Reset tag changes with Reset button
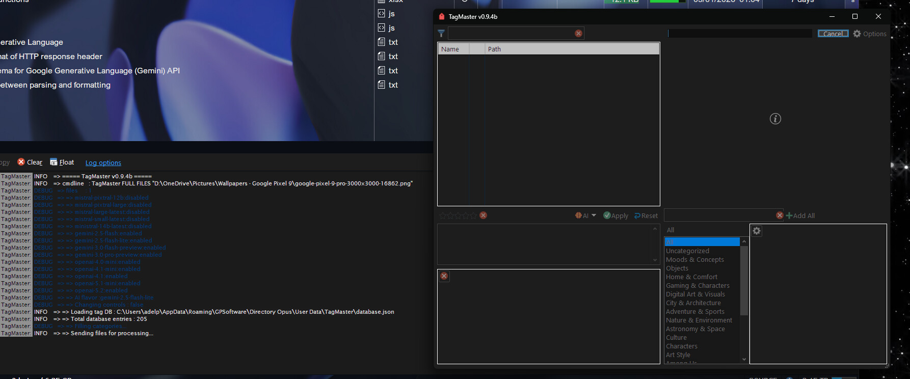Viewport: 910px width, 379px height. tap(646, 216)
